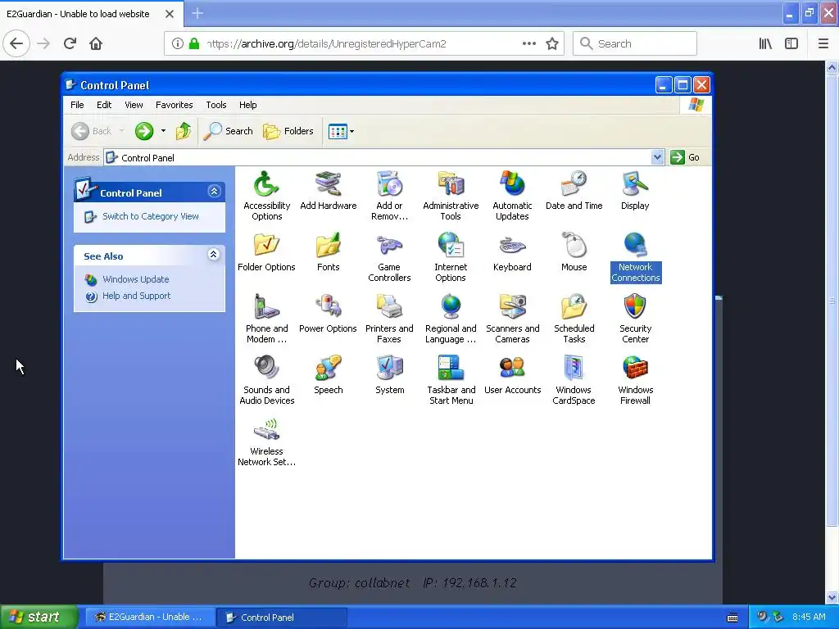Open Mouse settings icon
This screenshot has height=629, width=839.
[x=574, y=252]
